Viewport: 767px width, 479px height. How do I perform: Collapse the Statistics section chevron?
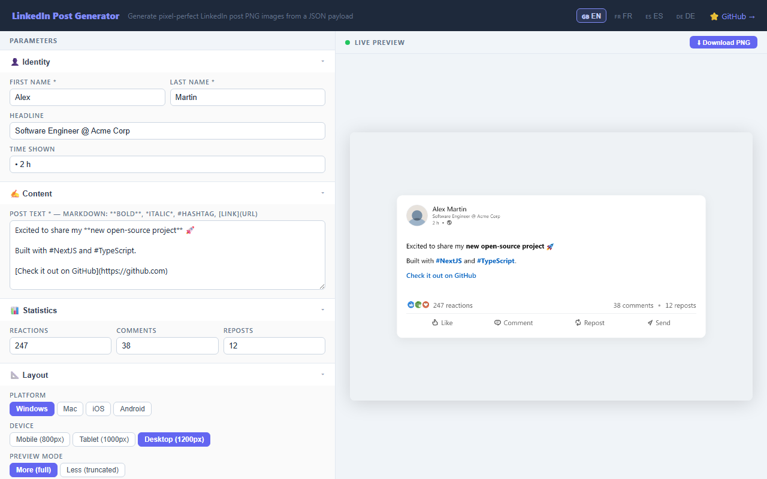point(322,310)
